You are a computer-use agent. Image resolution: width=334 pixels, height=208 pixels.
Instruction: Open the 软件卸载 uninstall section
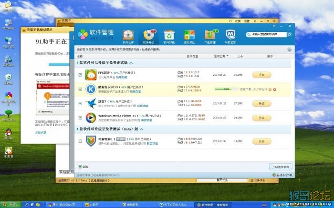(169, 37)
